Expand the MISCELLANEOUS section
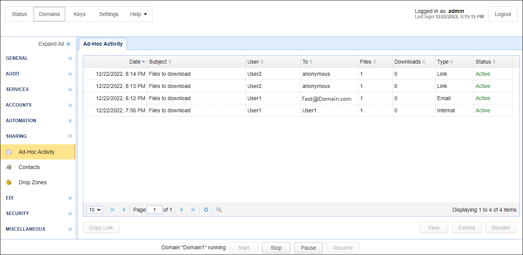Viewport: 523px width, 255px height. tap(70, 229)
